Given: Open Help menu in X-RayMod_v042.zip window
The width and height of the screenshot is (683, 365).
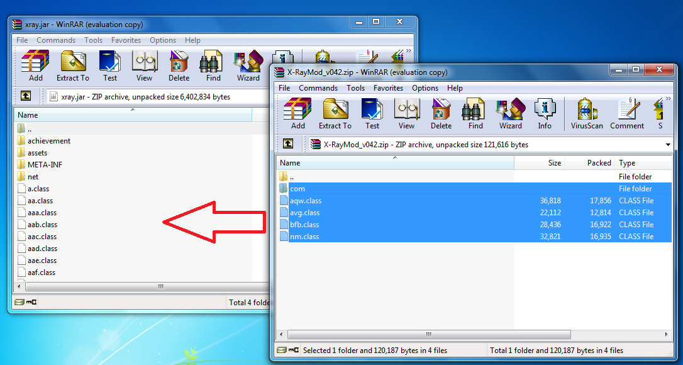Looking at the screenshot, I should [x=455, y=88].
